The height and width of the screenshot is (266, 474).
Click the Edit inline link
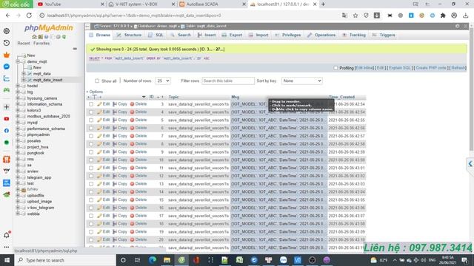[364, 68]
